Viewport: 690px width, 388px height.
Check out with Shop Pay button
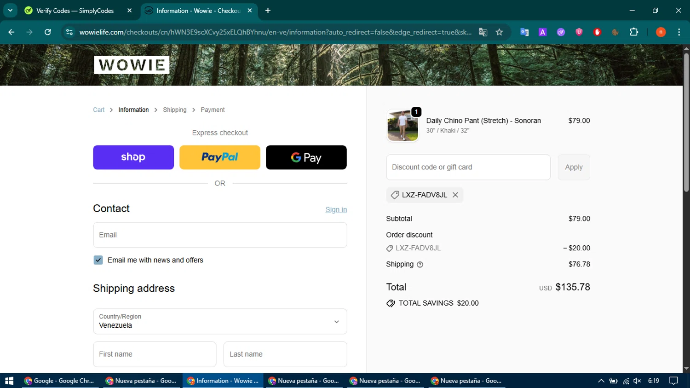[133, 157]
